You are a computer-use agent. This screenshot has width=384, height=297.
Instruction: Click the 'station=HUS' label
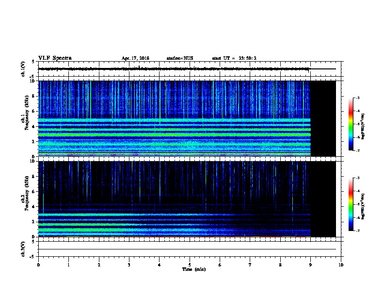[180, 58]
